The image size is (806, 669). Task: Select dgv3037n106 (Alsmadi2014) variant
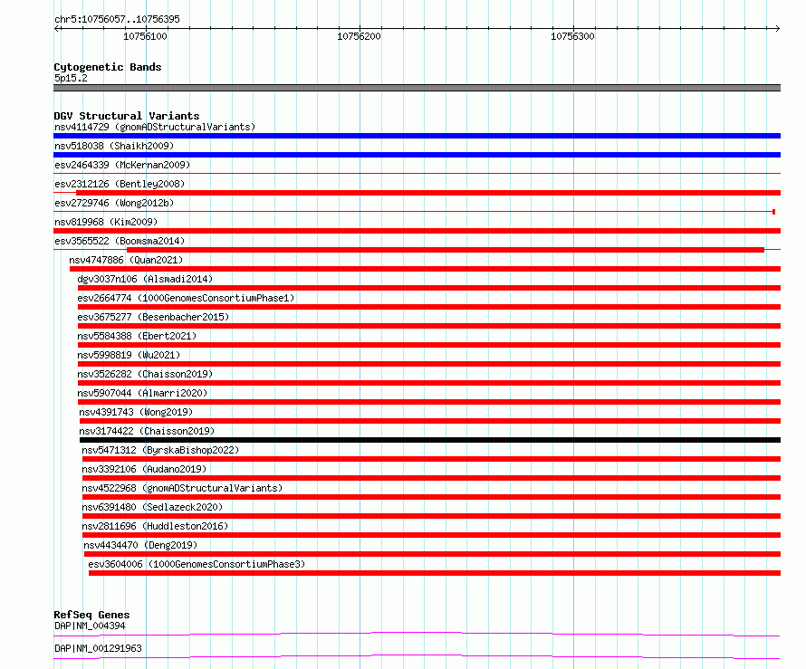click(x=145, y=279)
